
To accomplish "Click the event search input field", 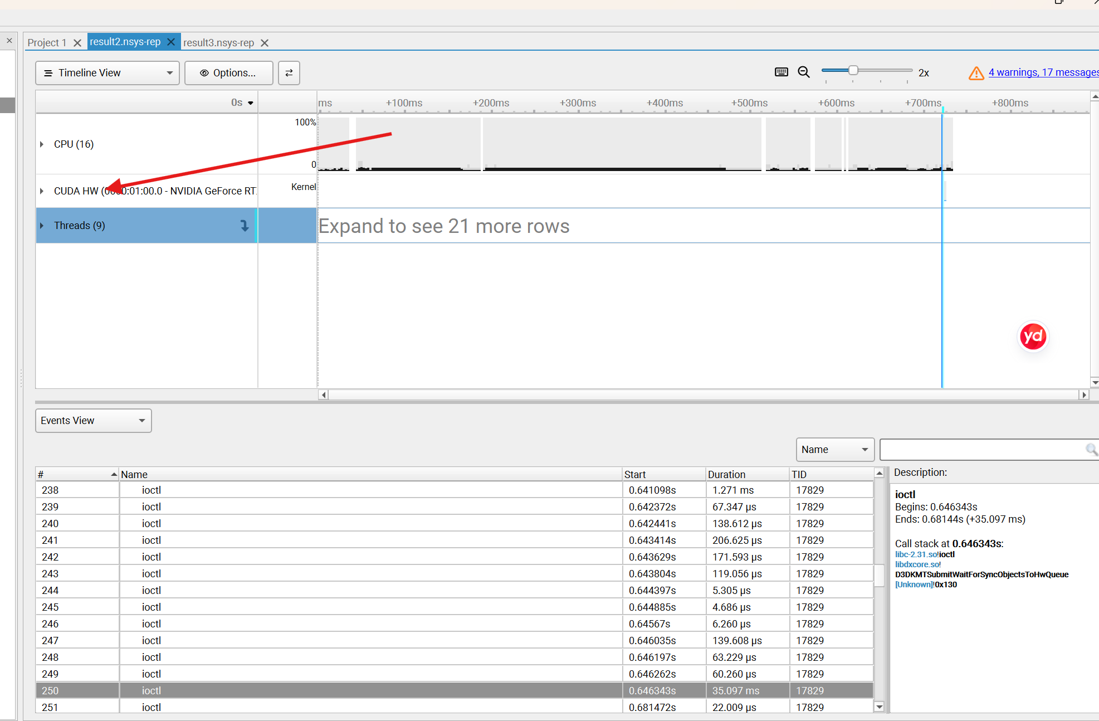I will 983,450.
